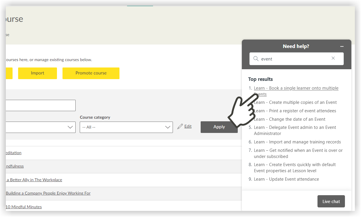Open Update Event attendance article
The image size is (361, 217).
click(286, 179)
